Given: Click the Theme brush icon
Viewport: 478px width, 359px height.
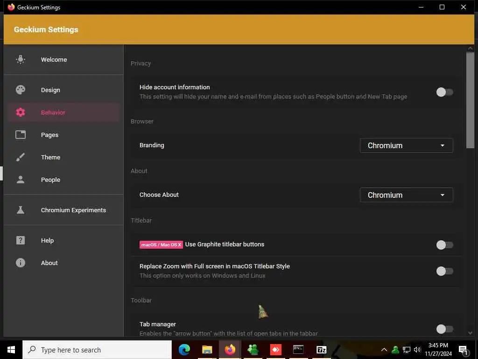Looking at the screenshot, I should tap(21, 157).
